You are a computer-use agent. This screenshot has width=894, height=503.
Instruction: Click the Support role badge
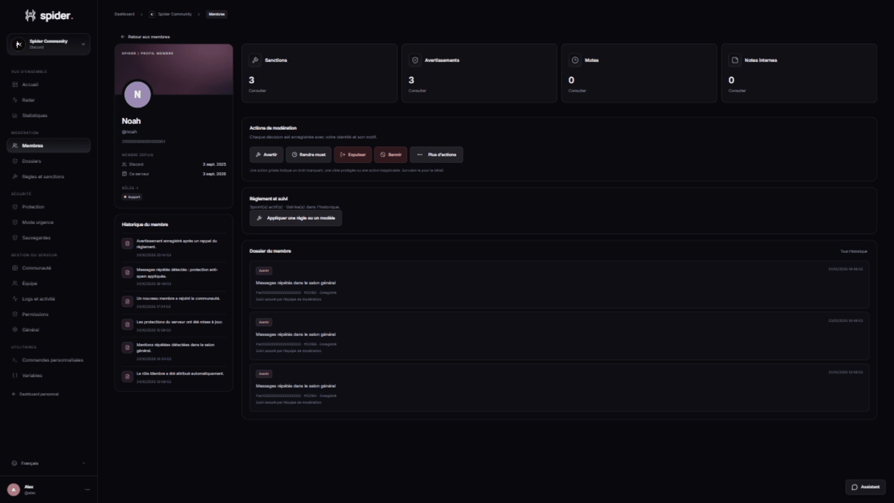132,197
